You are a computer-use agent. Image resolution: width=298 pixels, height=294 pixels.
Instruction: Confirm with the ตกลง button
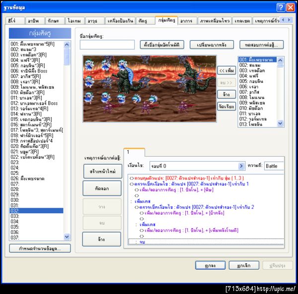(x=210, y=265)
